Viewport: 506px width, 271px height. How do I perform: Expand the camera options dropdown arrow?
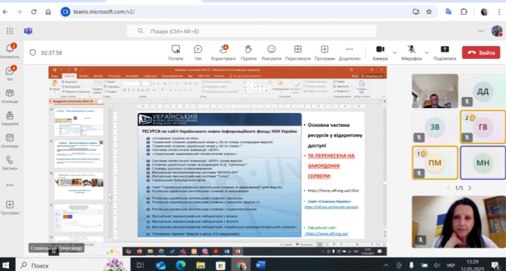[394, 52]
